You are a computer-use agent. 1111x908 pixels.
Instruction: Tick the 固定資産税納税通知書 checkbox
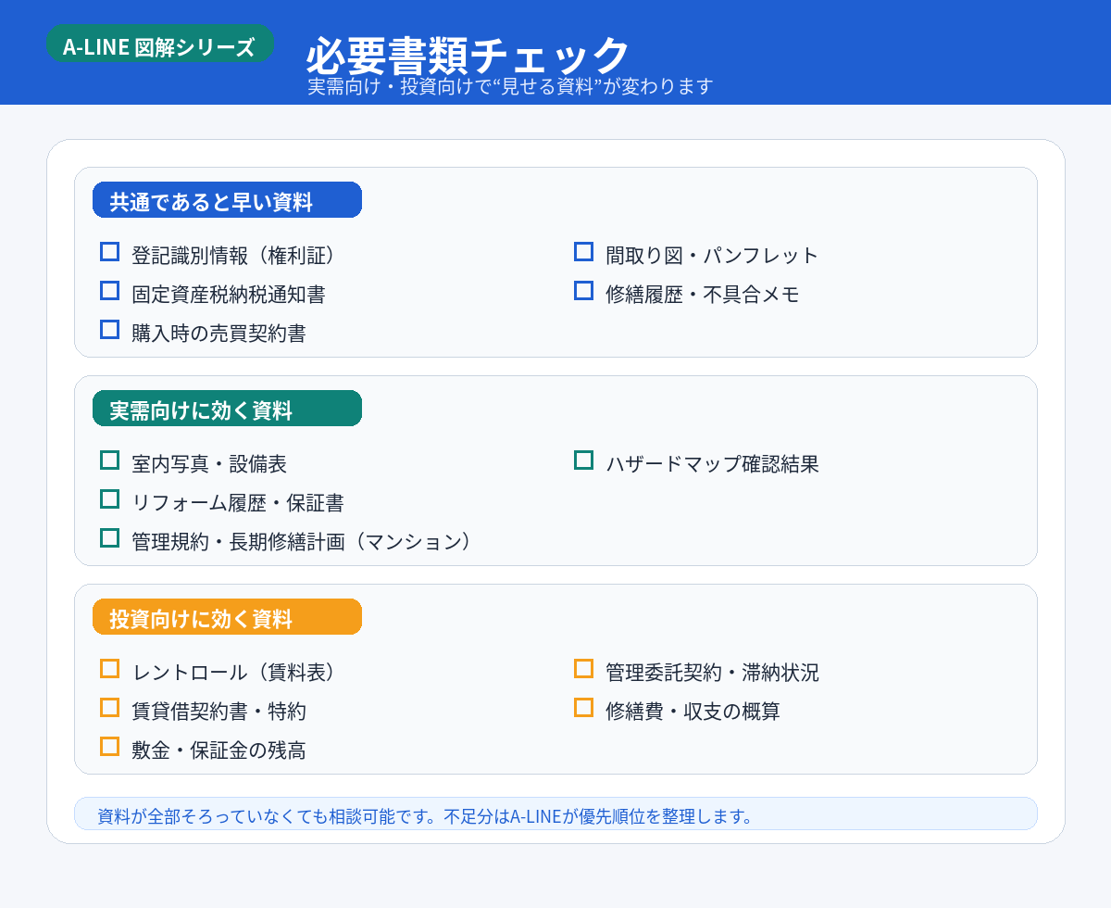(x=110, y=290)
